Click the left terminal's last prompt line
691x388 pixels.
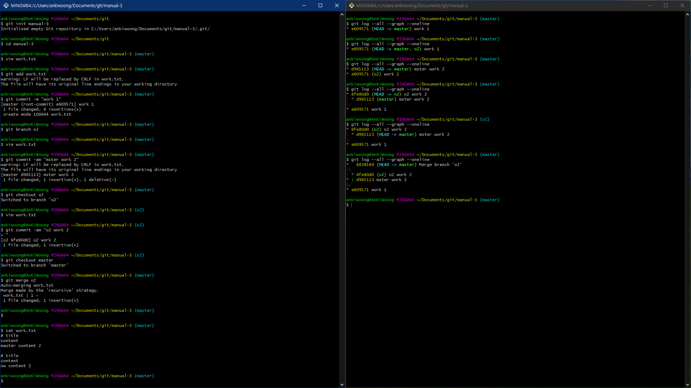[x=4, y=381]
